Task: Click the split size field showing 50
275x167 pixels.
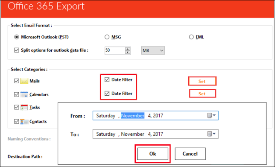Action: [115, 50]
